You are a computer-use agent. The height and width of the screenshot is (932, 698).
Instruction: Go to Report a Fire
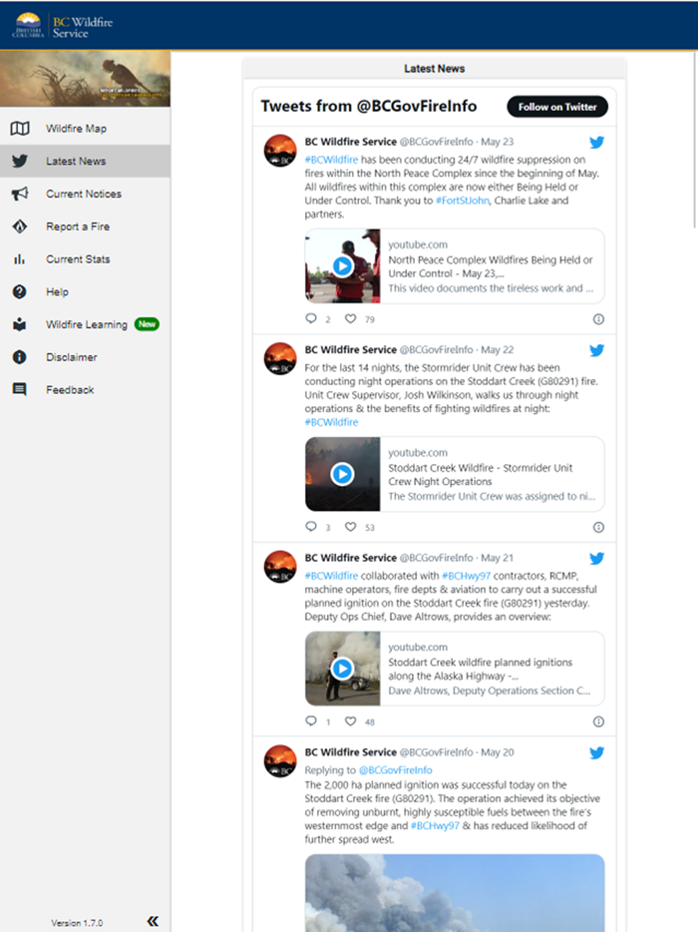pyautogui.click(x=85, y=227)
